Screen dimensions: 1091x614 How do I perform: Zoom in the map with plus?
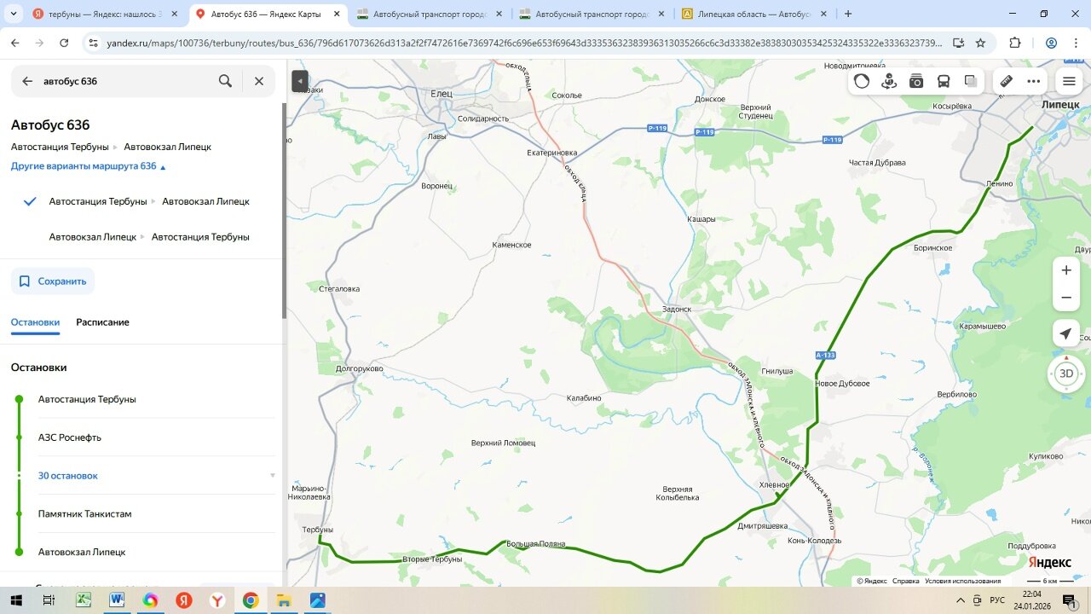click(1065, 270)
